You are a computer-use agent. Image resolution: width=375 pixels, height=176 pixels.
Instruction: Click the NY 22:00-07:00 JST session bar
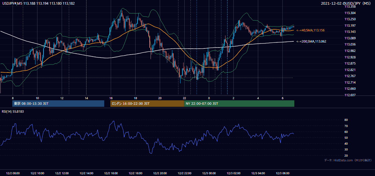pos(239,104)
